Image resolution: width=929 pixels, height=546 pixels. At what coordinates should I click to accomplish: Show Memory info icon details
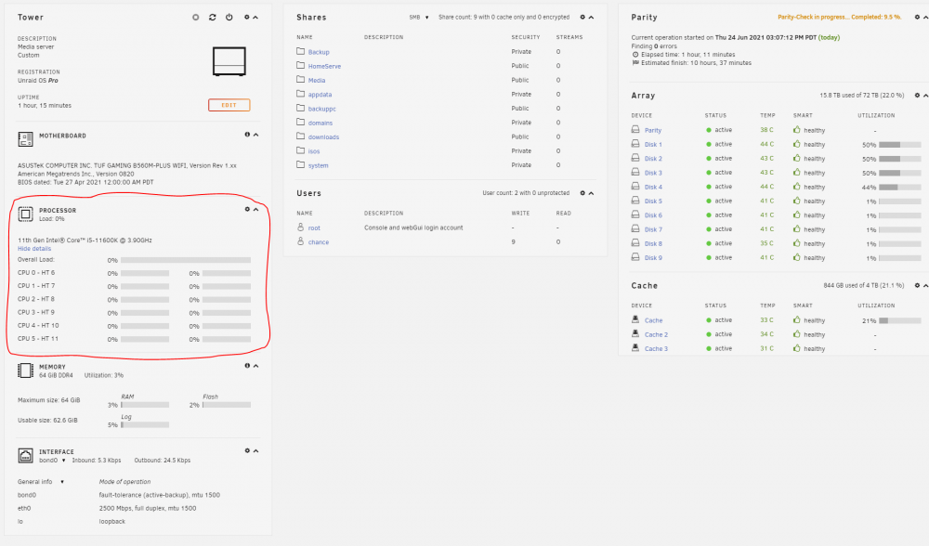(x=247, y=365)
